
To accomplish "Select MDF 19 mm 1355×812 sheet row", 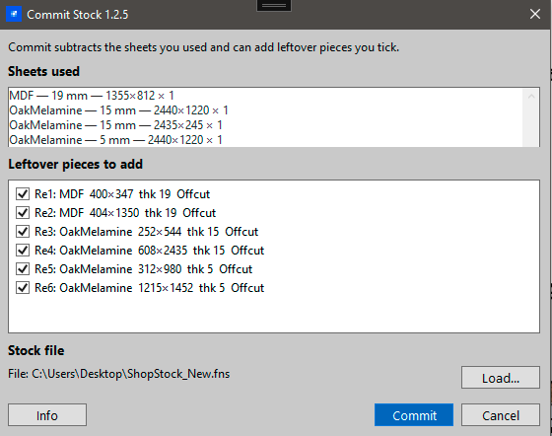I will [266, 96].
